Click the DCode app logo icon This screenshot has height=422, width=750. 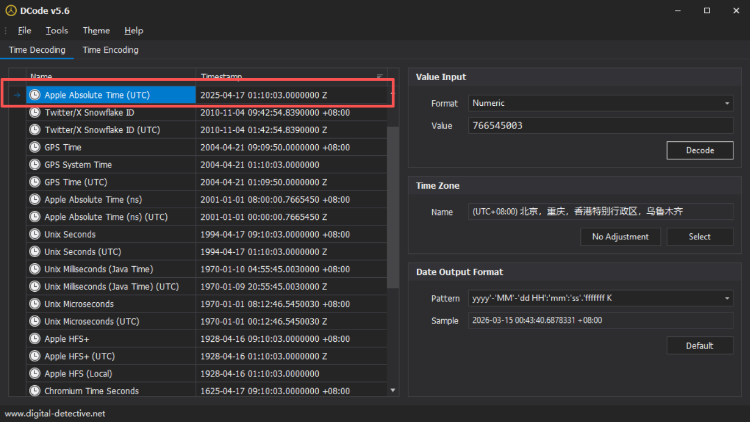11,11
